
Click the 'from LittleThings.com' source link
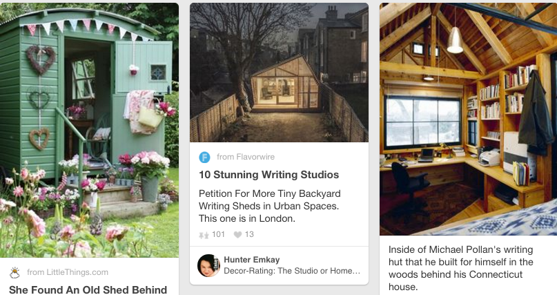click(68, 272)
